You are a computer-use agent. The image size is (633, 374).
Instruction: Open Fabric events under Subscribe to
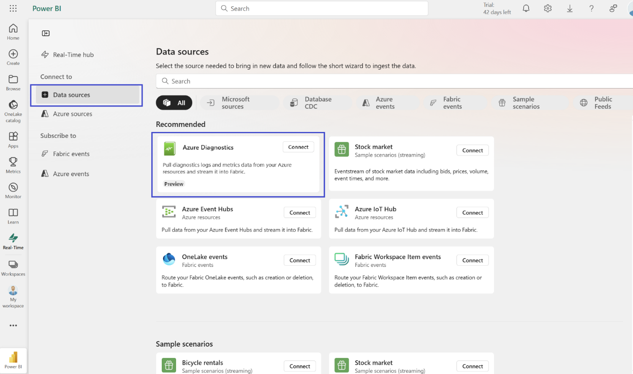coord(70,153)
